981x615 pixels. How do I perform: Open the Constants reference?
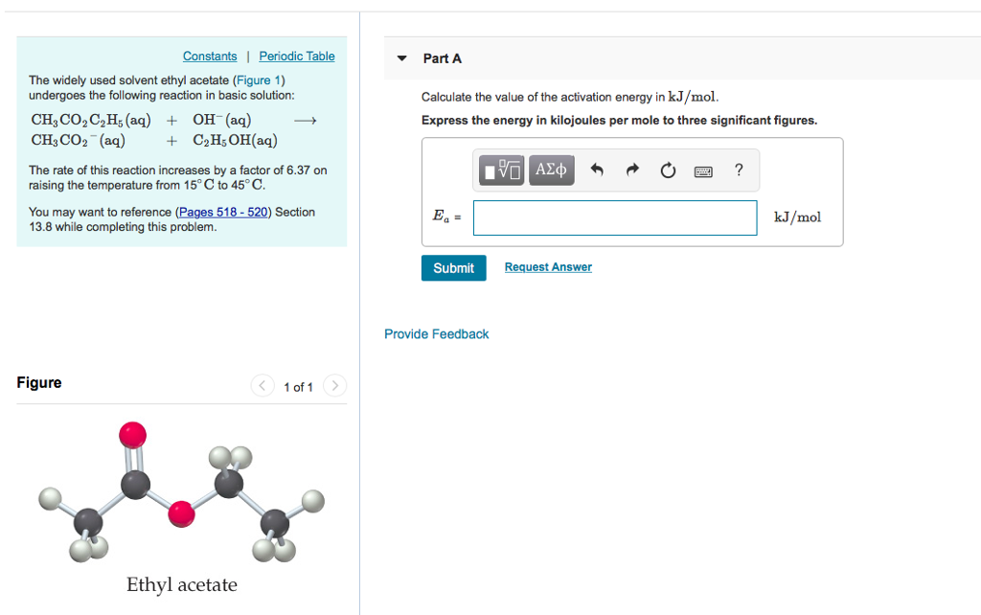210,56
